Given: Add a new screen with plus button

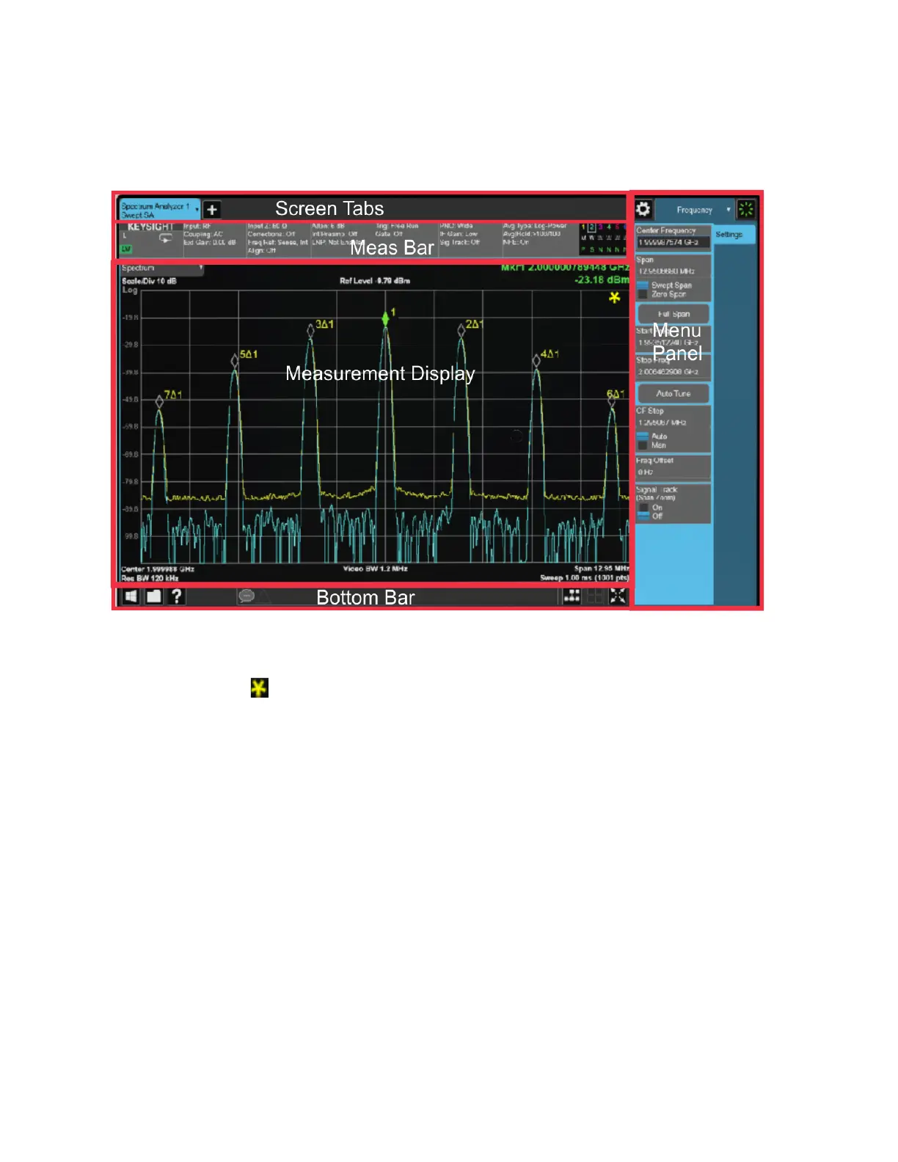Looking at the screenshot, I should pos(211,209).
